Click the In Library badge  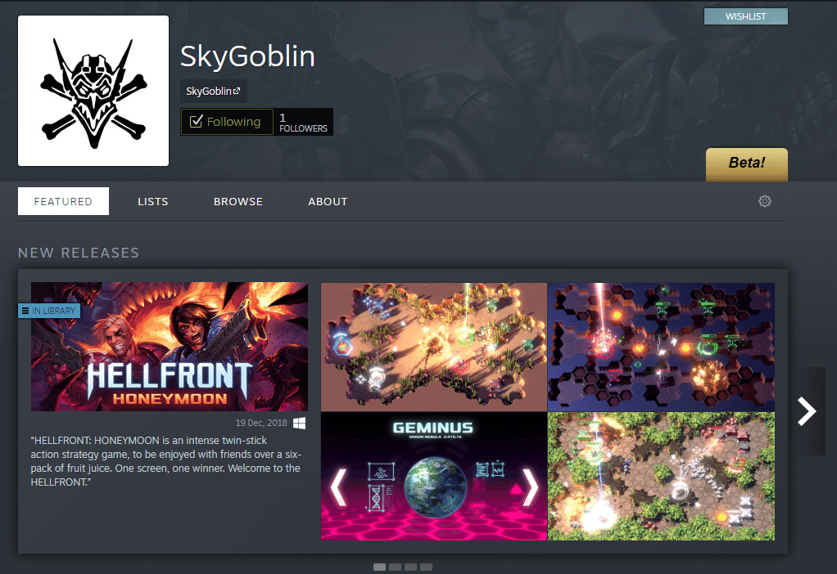pyautogui.click(x=49, y=311)
